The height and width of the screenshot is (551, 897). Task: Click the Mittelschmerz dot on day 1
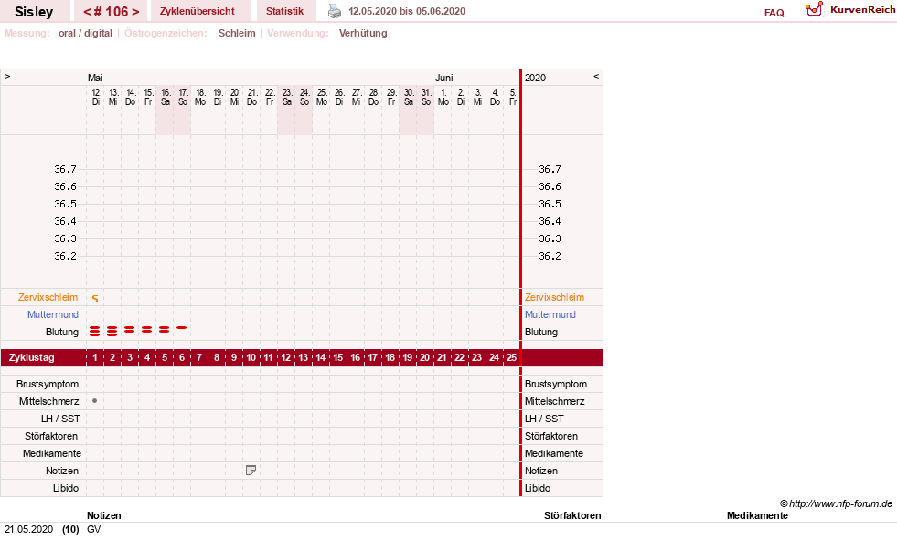(x=94, y=400)
